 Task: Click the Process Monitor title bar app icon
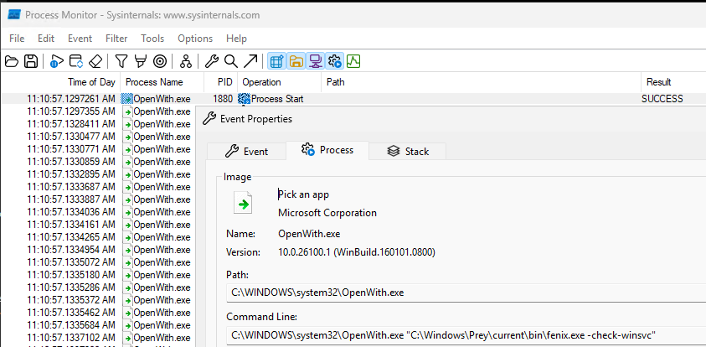click(x=14, y=15)
